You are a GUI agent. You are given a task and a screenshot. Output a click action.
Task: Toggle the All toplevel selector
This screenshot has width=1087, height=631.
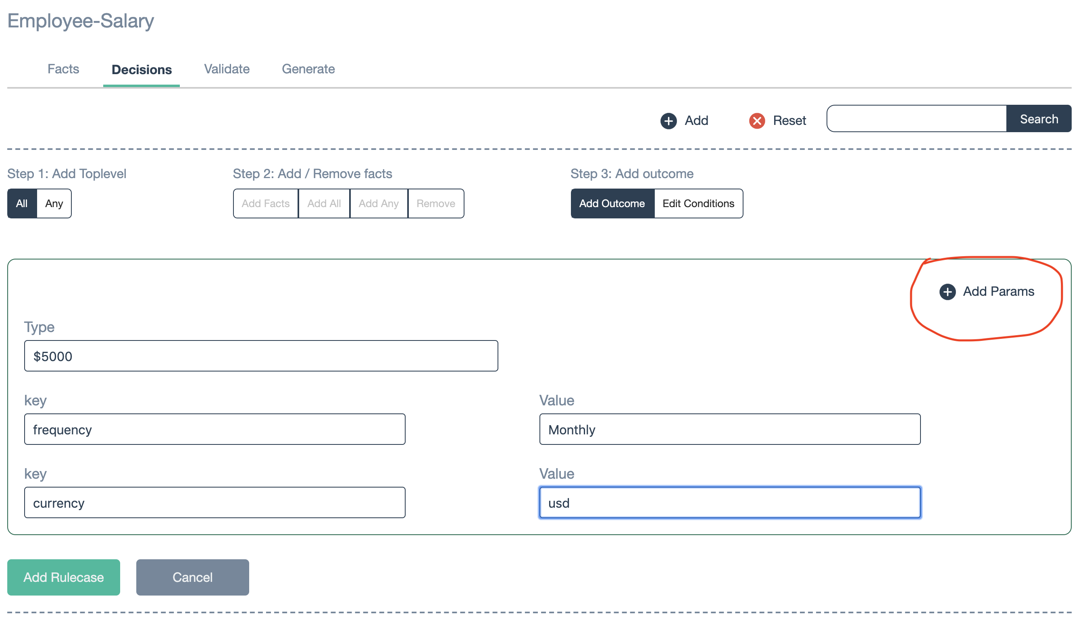22,203
